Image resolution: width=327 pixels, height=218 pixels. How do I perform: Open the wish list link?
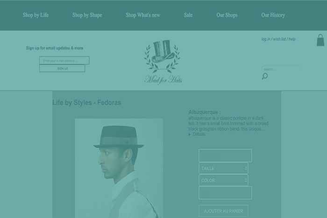[279, 39]
